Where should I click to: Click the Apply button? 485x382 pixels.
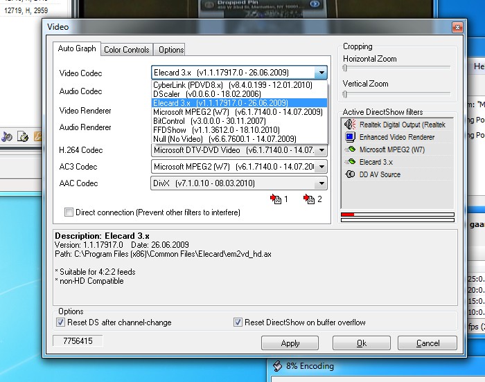pos(290,343)
